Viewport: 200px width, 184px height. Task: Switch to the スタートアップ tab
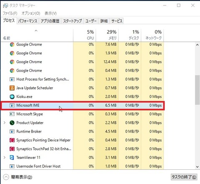[72, 21]
